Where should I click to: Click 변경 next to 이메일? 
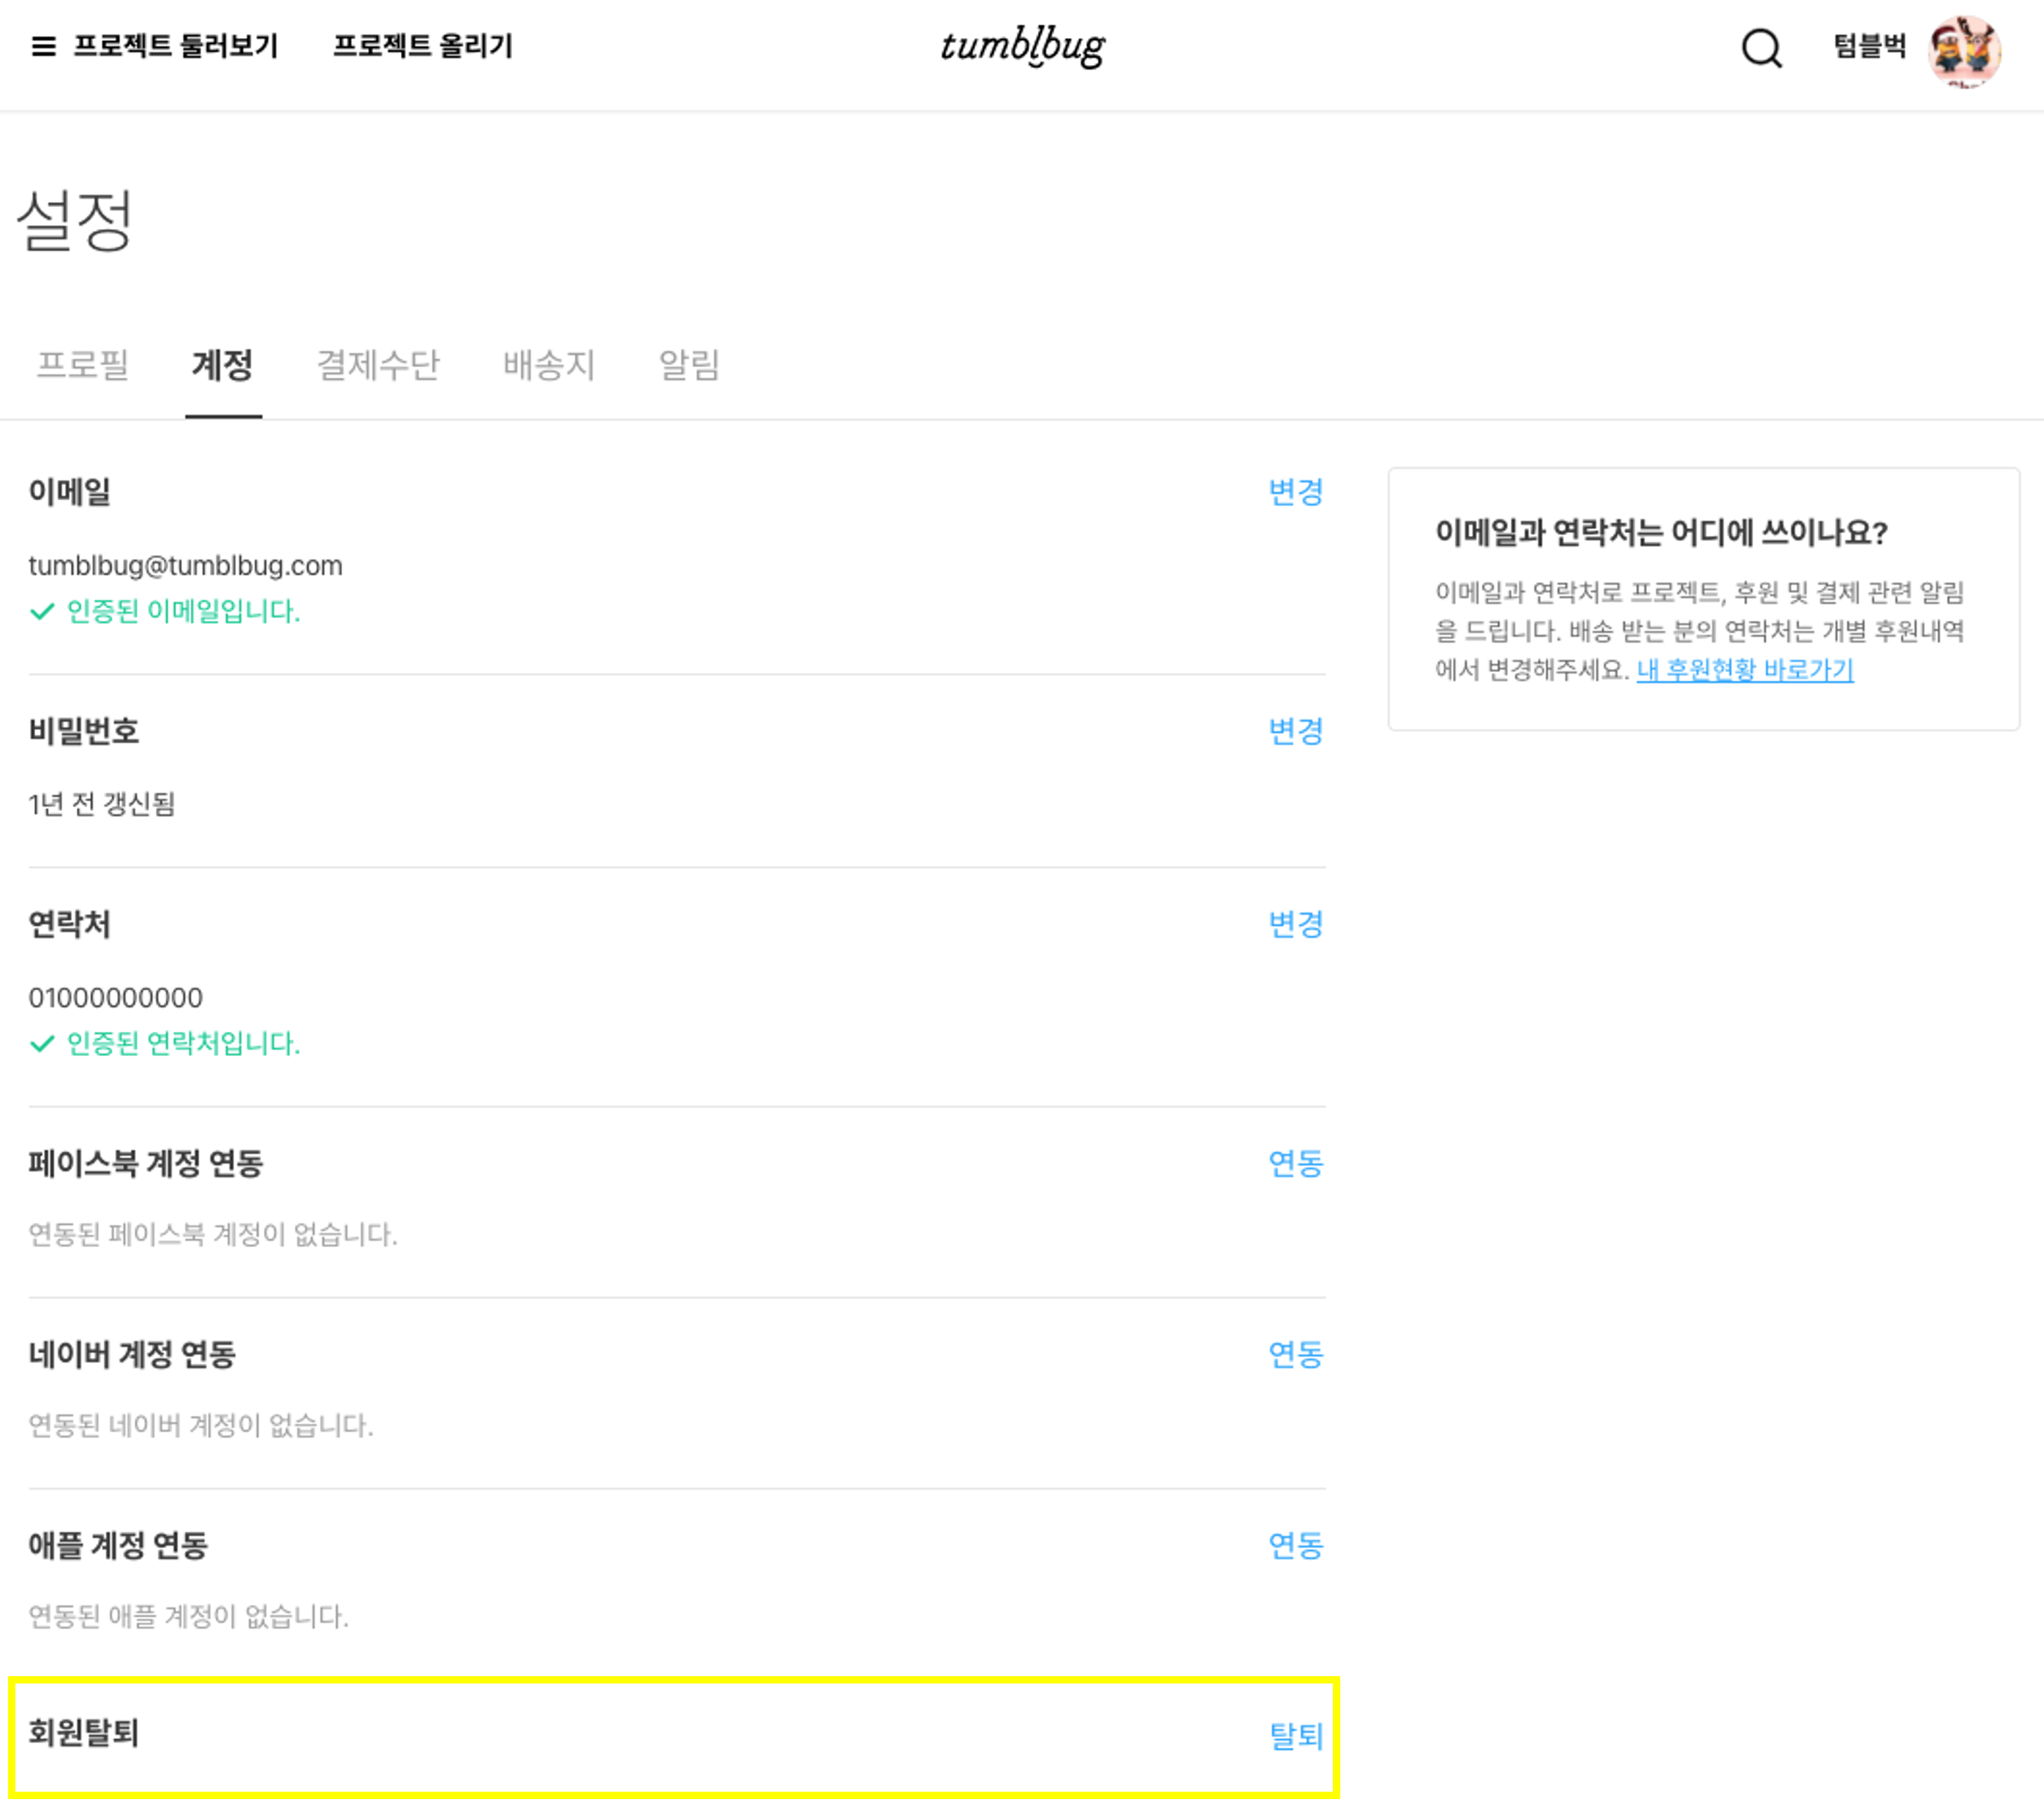[x=1295, y=491]
